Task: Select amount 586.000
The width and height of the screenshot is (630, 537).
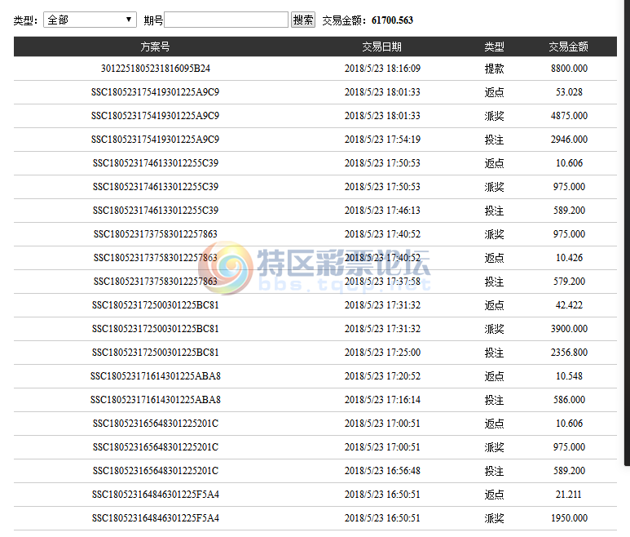Action: pyautogui.click(x=569, y=400)
